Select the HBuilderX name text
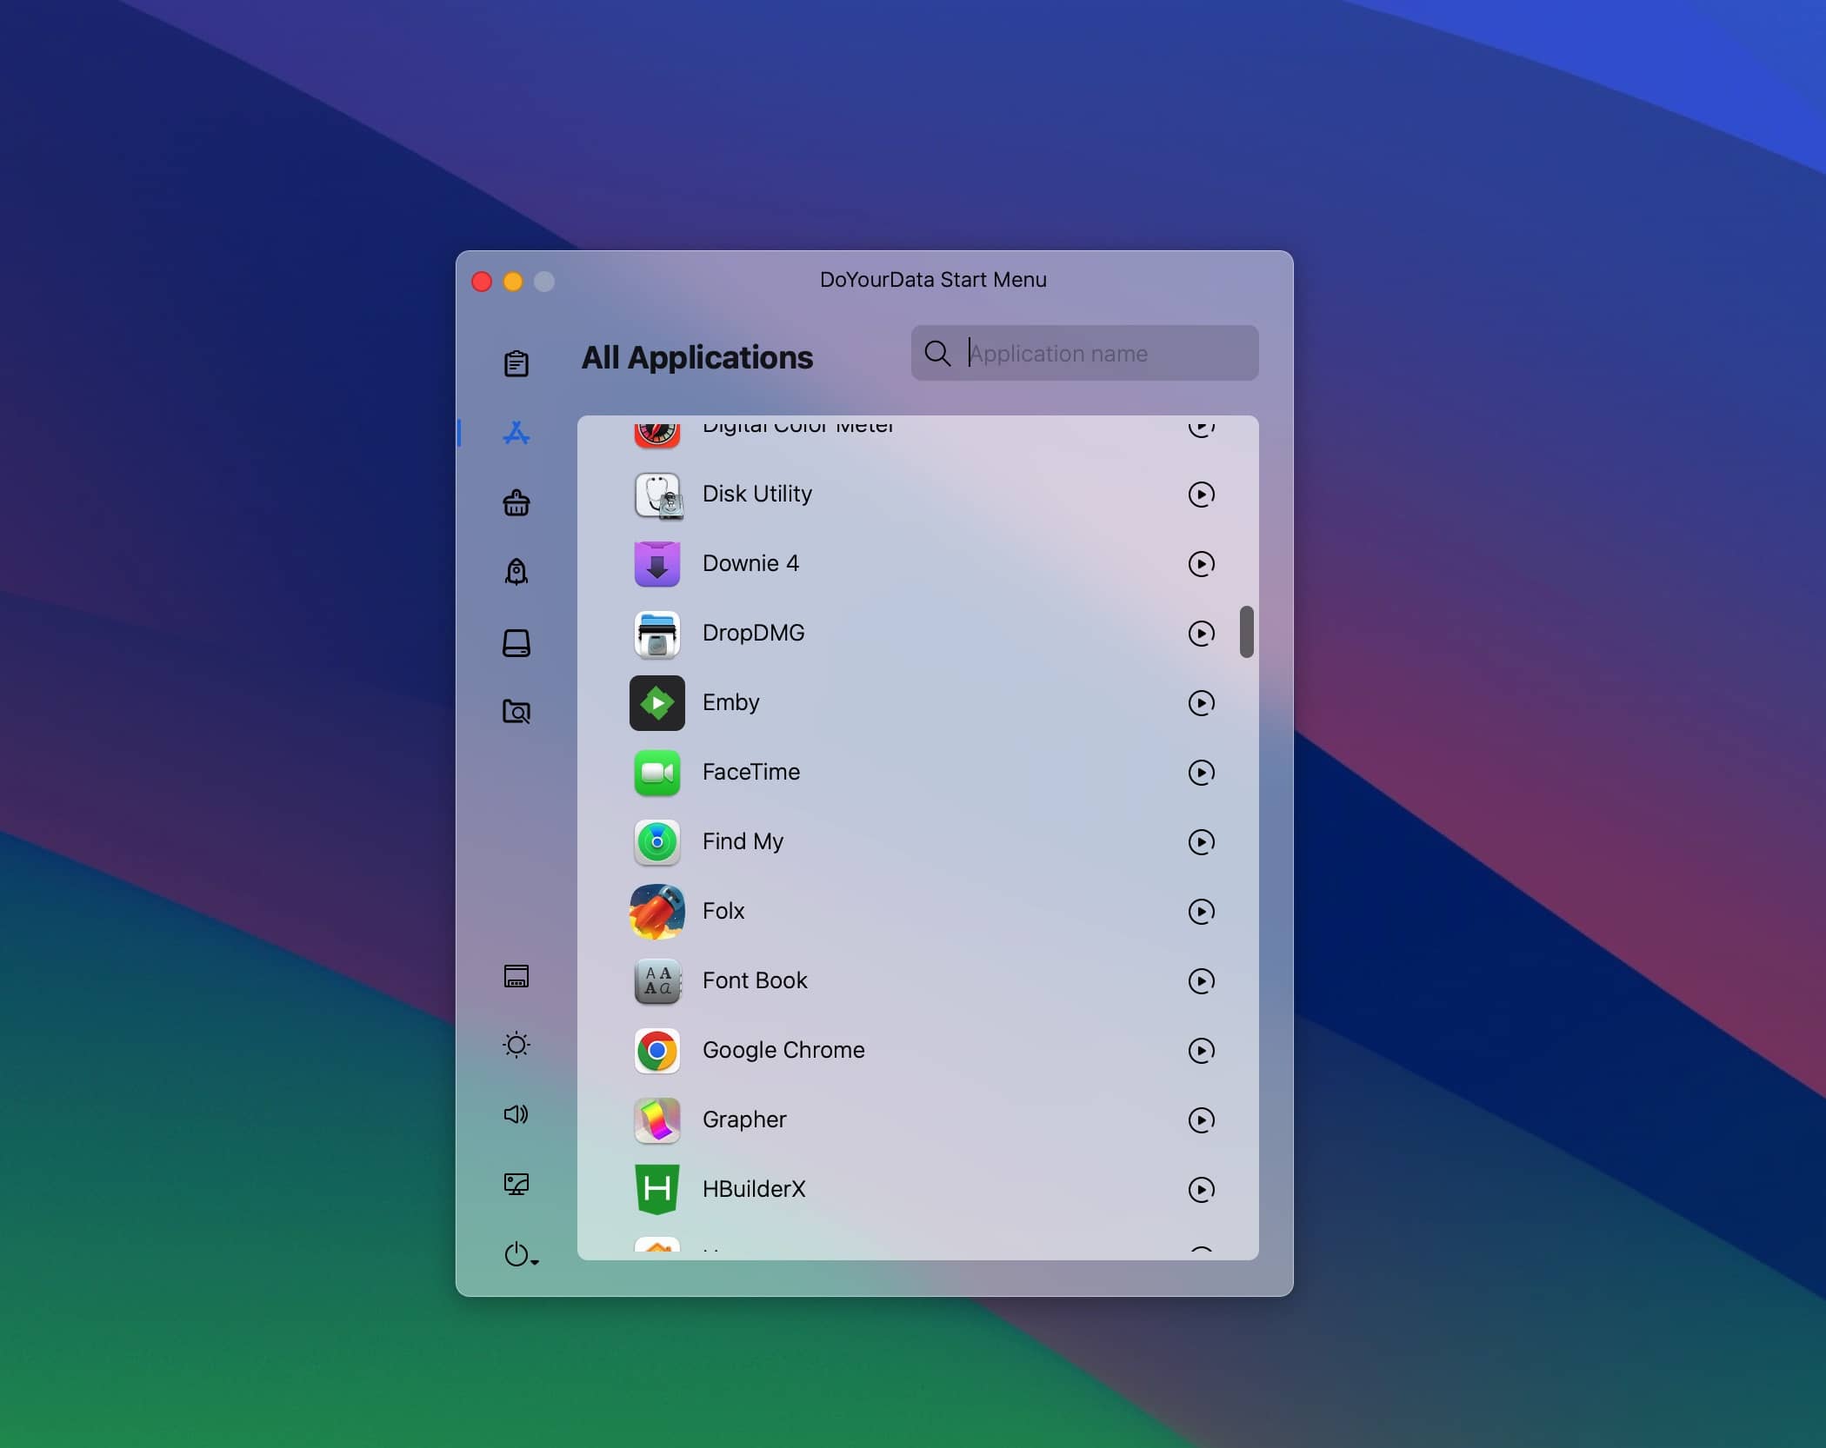Viewport: 1826px width, 1448px height. pyautogui.click(x=754, y=1189)
